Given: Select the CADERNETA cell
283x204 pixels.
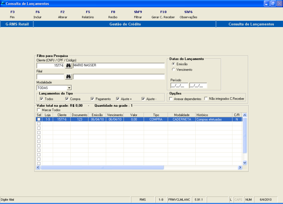Looking at the screenshot, I should [182, 119].
